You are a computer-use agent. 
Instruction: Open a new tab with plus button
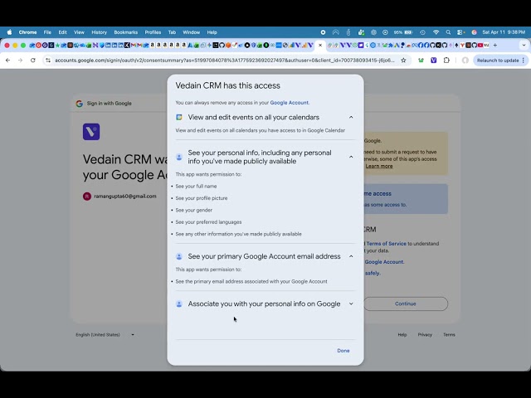coord(495,45)
